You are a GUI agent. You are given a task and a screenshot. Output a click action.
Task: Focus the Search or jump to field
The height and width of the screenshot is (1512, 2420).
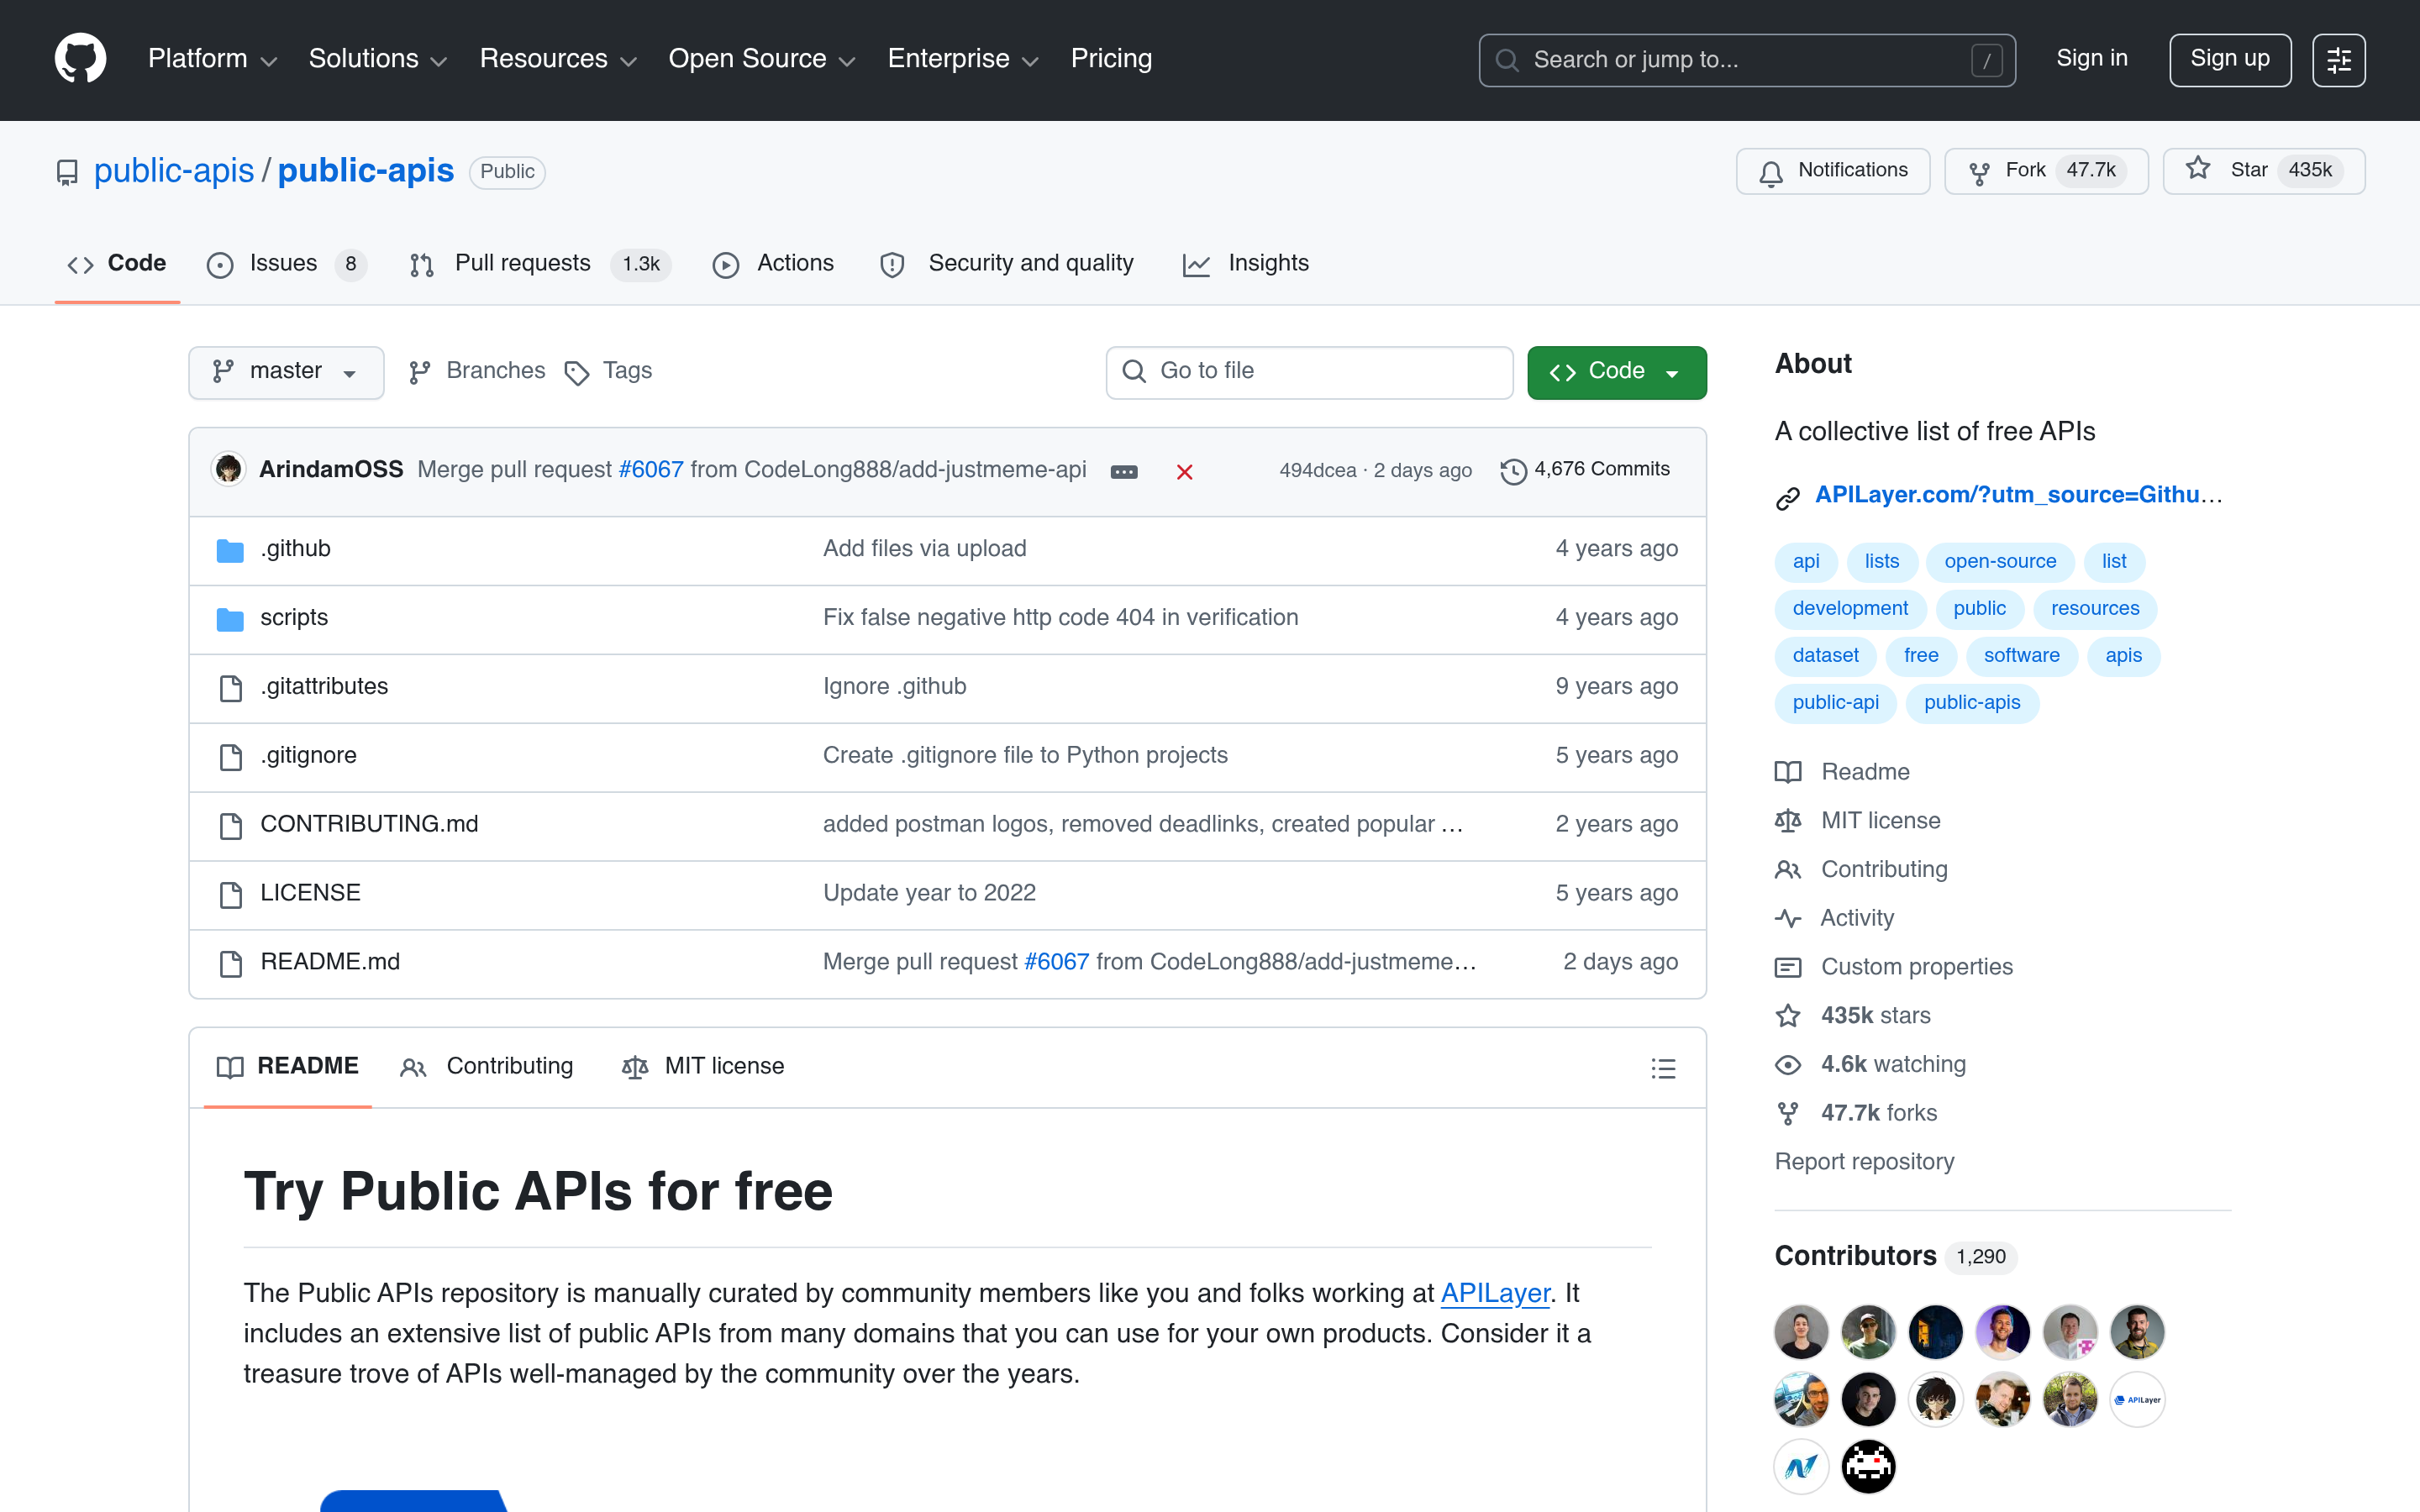tap(1746, 60)
